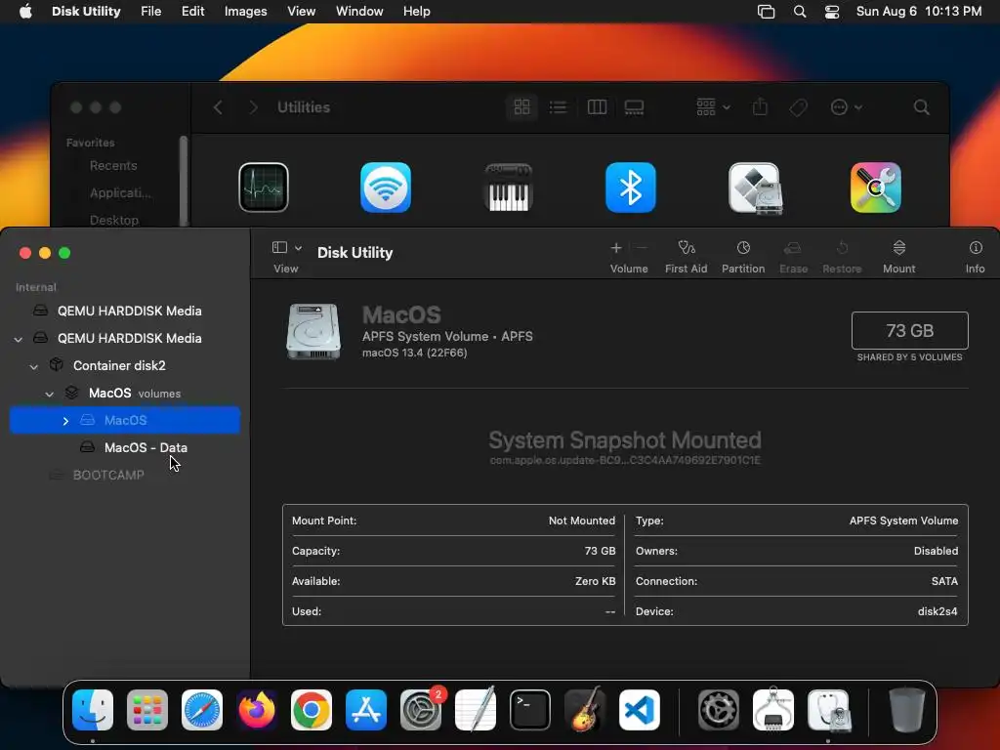Add a volume with the plus button
The height and width of the screenshot is (750, 1000).
tap(616, 247)
